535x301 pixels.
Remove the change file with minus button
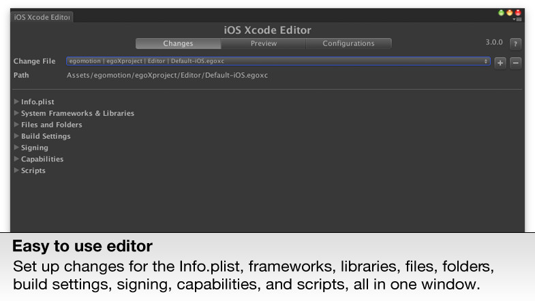[515, 63]
